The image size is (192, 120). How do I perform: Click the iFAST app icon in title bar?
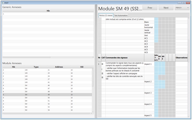point(3,3)
